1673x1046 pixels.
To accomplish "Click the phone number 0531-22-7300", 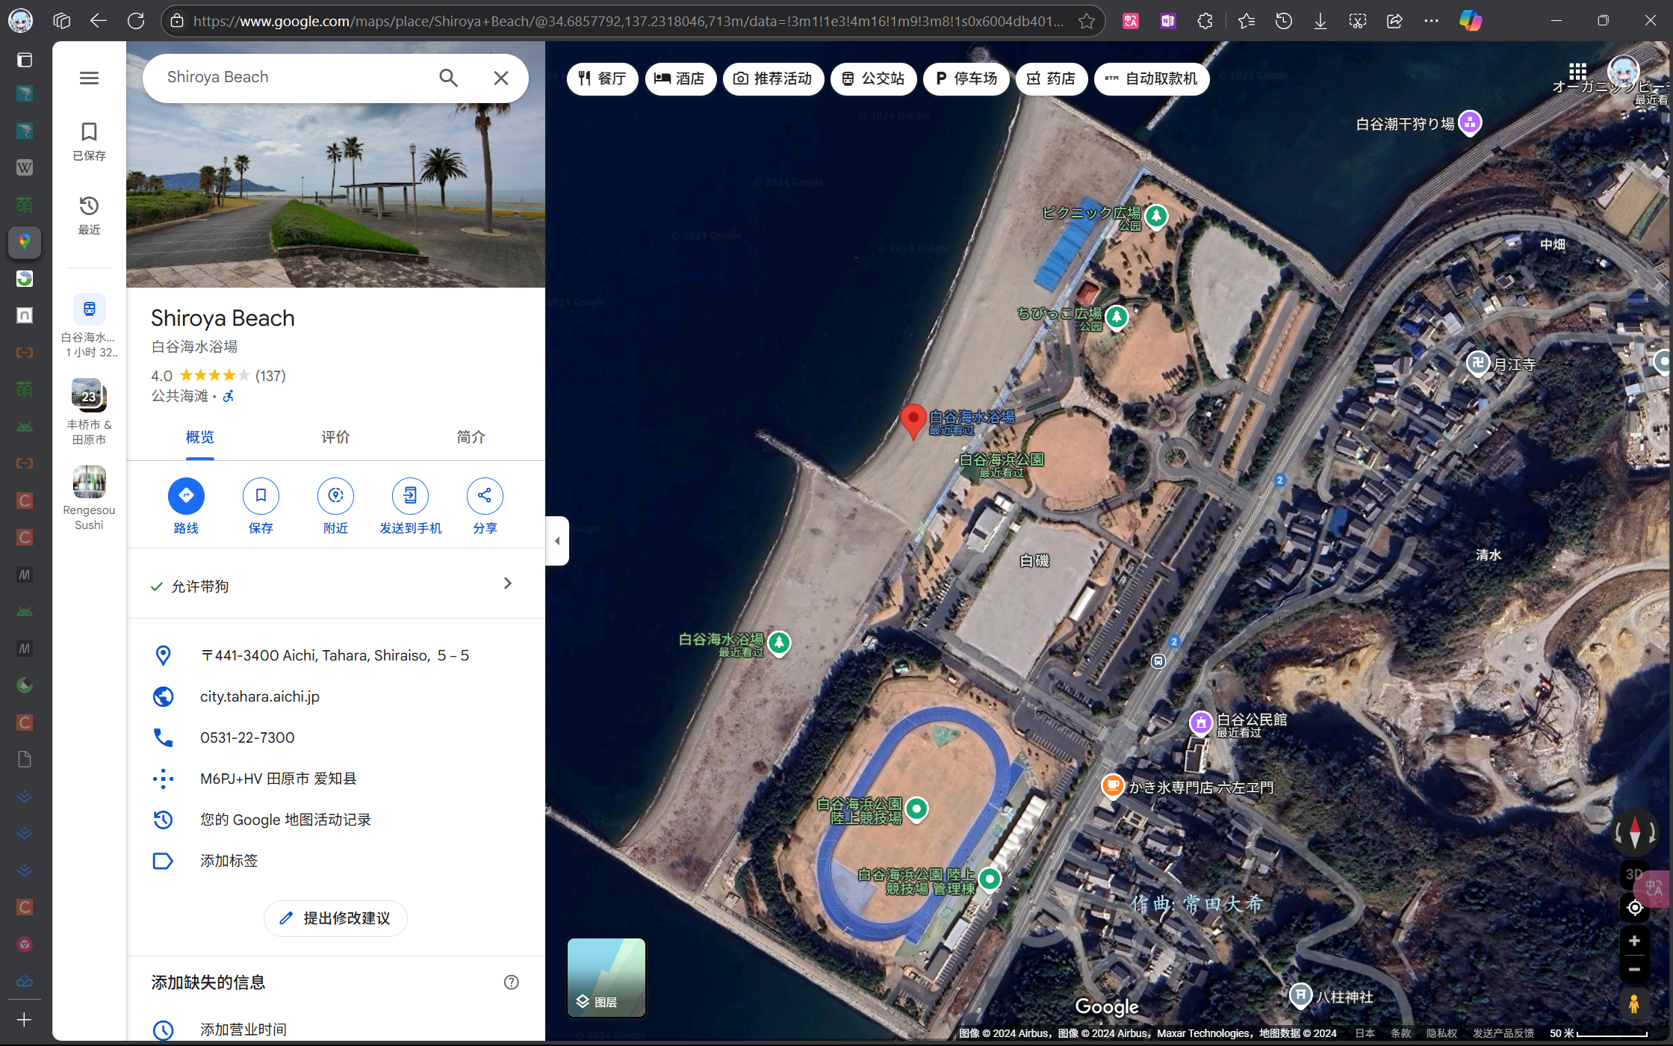I will (247, 737).
